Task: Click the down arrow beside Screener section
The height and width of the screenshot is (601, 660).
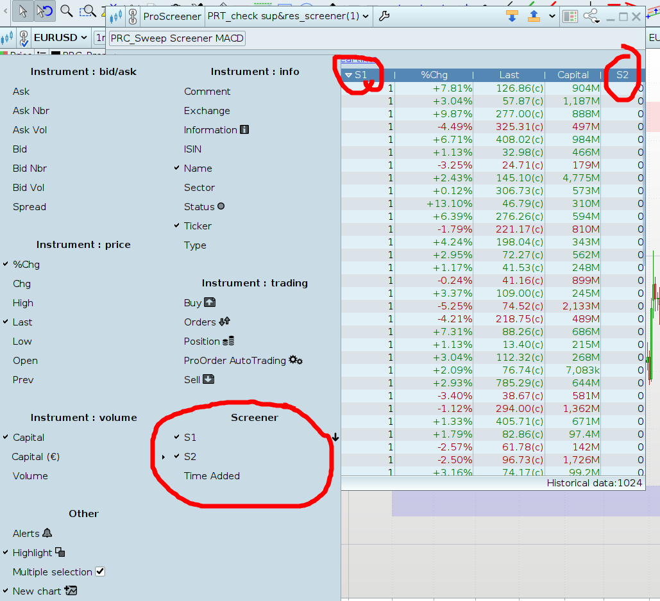Action: (335, 438)
